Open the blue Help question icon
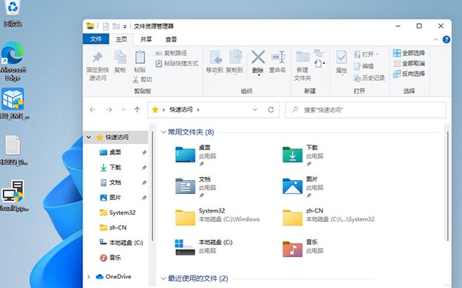The image size is (462, 288). (447, 39)
